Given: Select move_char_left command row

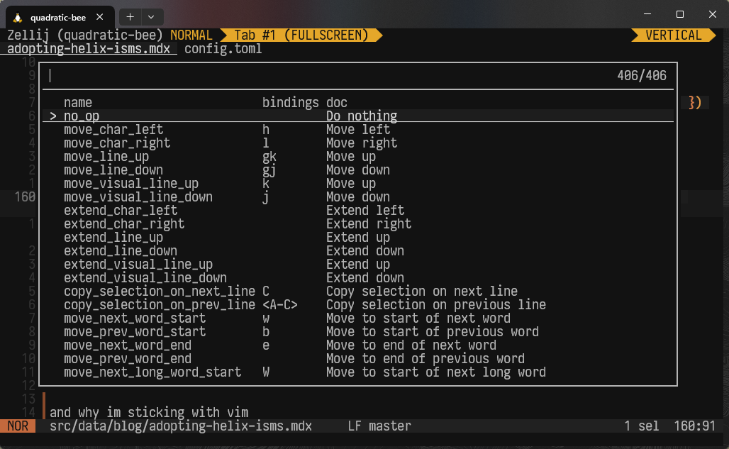Looking at the screenshot, I should click(358, 129).
